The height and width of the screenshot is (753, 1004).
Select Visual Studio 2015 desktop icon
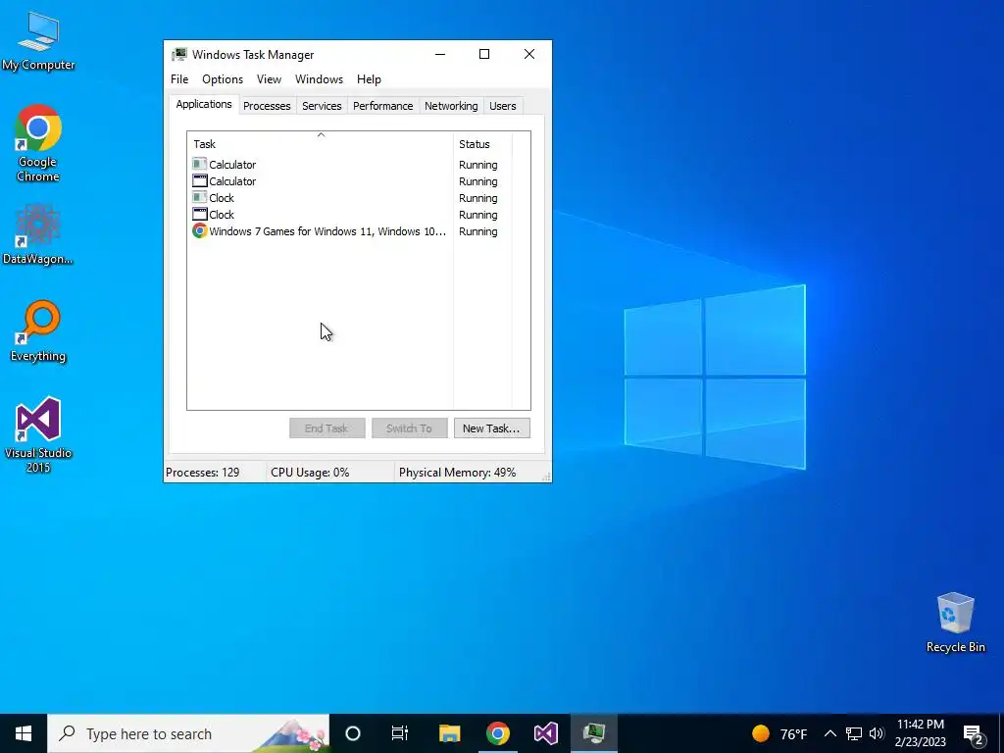[38, 434]
